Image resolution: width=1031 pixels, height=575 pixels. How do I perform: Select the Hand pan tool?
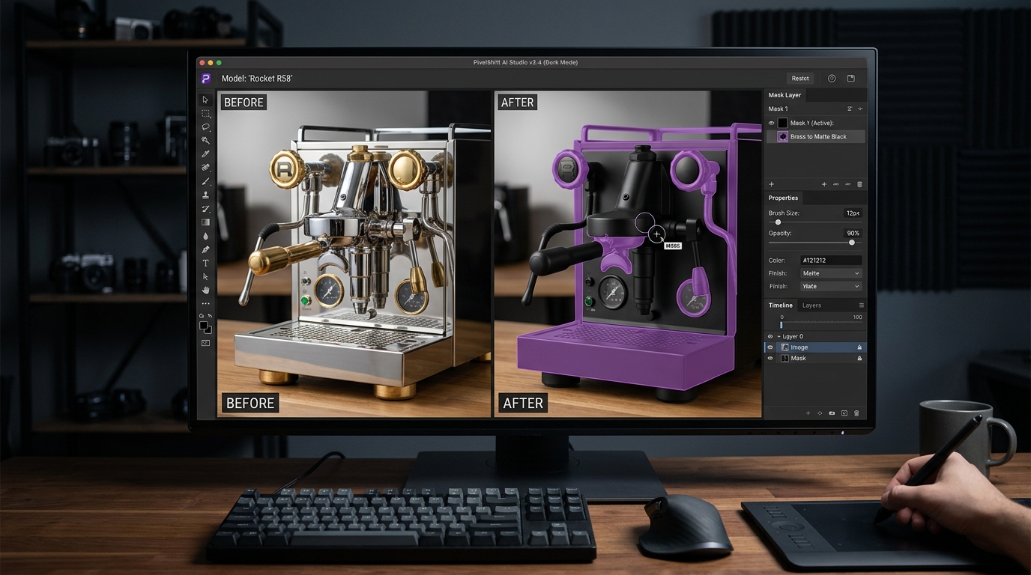tap(205, 290)
